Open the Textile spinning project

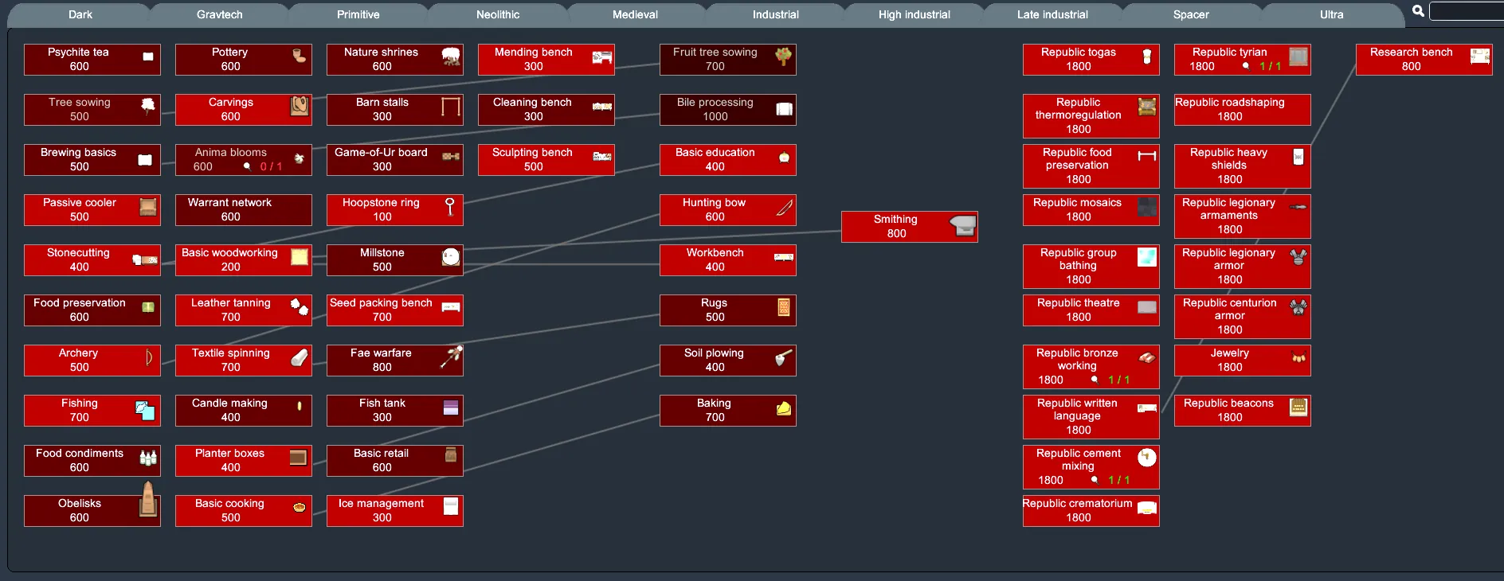coord(230,361)
